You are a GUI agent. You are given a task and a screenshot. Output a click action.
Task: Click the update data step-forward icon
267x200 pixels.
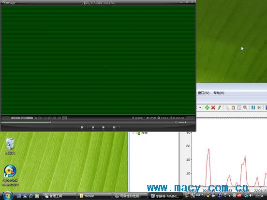pos(259,108)
